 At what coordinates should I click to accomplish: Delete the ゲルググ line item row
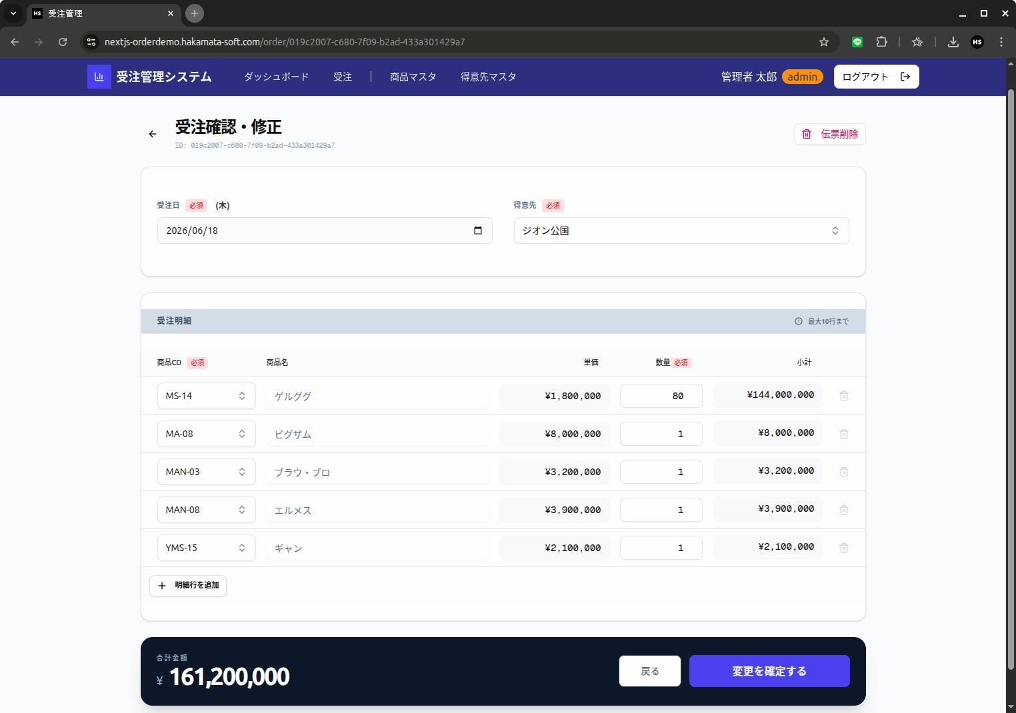click(x=844, y=395)
